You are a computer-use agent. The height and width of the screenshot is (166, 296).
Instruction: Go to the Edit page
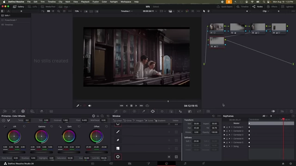pyautogui.click(x=129, y=164)
